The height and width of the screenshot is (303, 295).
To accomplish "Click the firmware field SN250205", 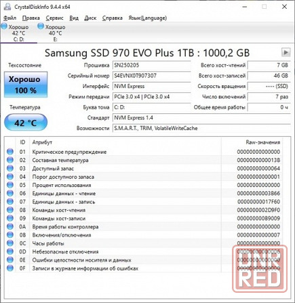I will click(x=152, y=65).
